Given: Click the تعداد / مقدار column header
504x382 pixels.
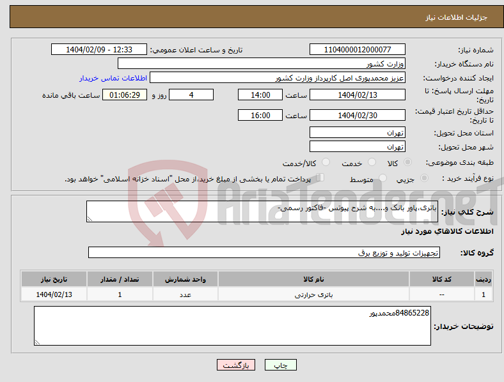Looking at the screenshot, I should [x=120, y=279].
